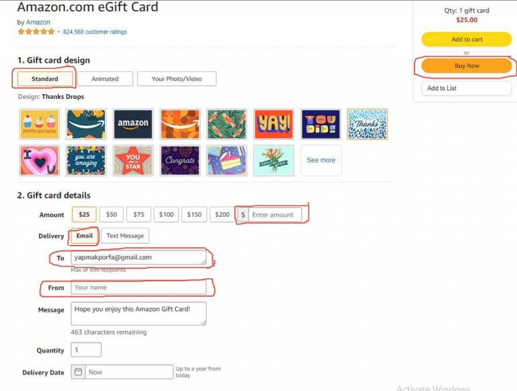Open the star ratings dropdown arrow
The height and width of the screenshot is (391, 517).
pos(59,32)
